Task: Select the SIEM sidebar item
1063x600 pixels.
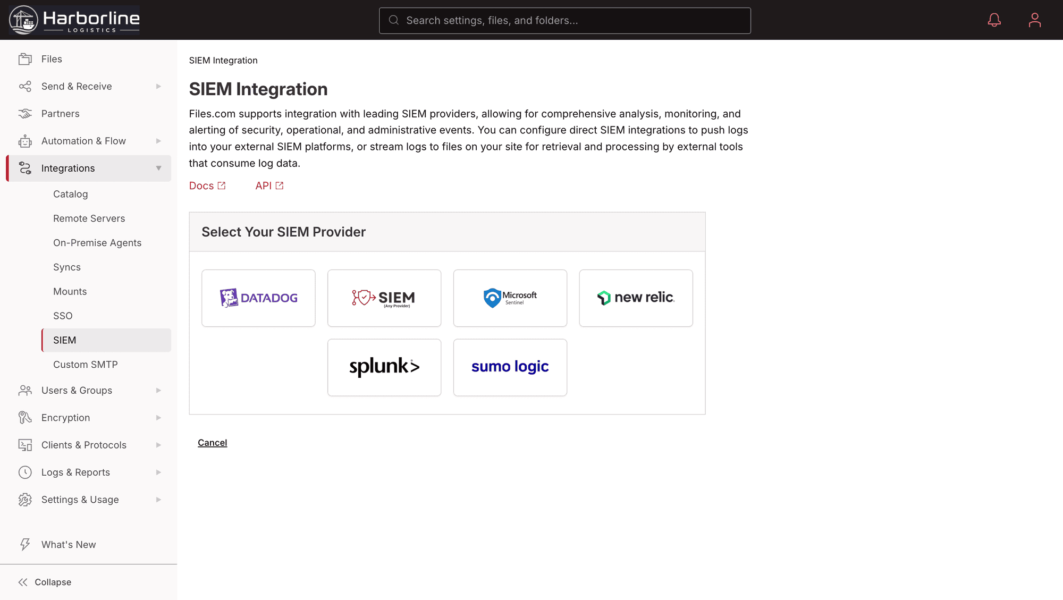Action: pos(106,340)
